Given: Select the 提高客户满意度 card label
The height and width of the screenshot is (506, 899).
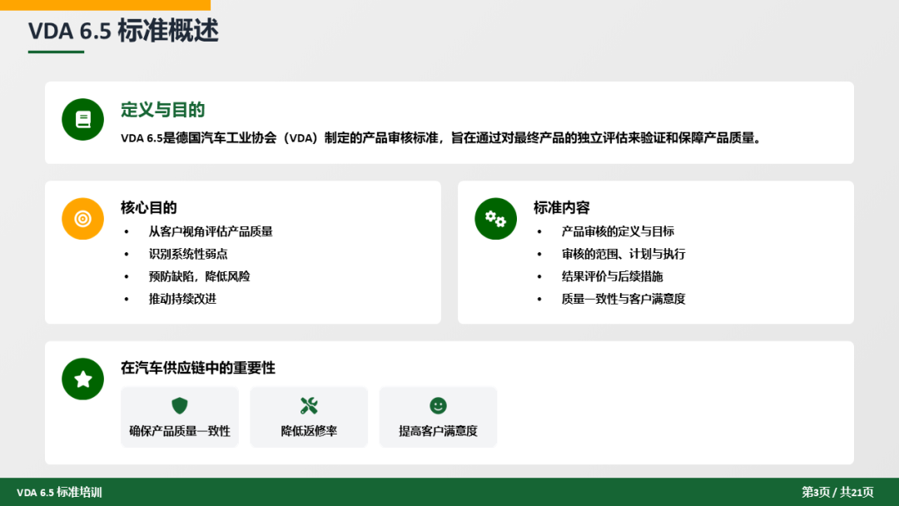Looking at the screenshot, I should (x=438, y=431).
